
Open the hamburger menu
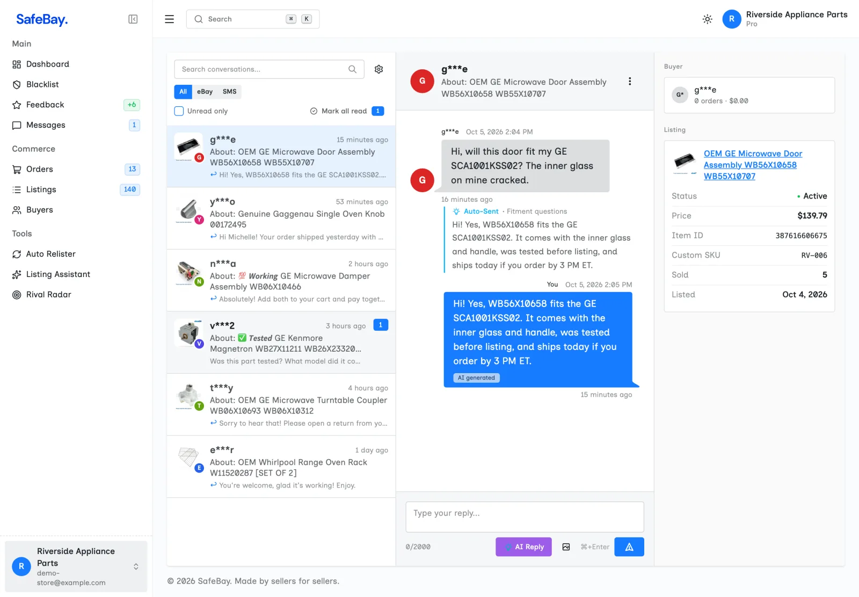tap(169, 19)
